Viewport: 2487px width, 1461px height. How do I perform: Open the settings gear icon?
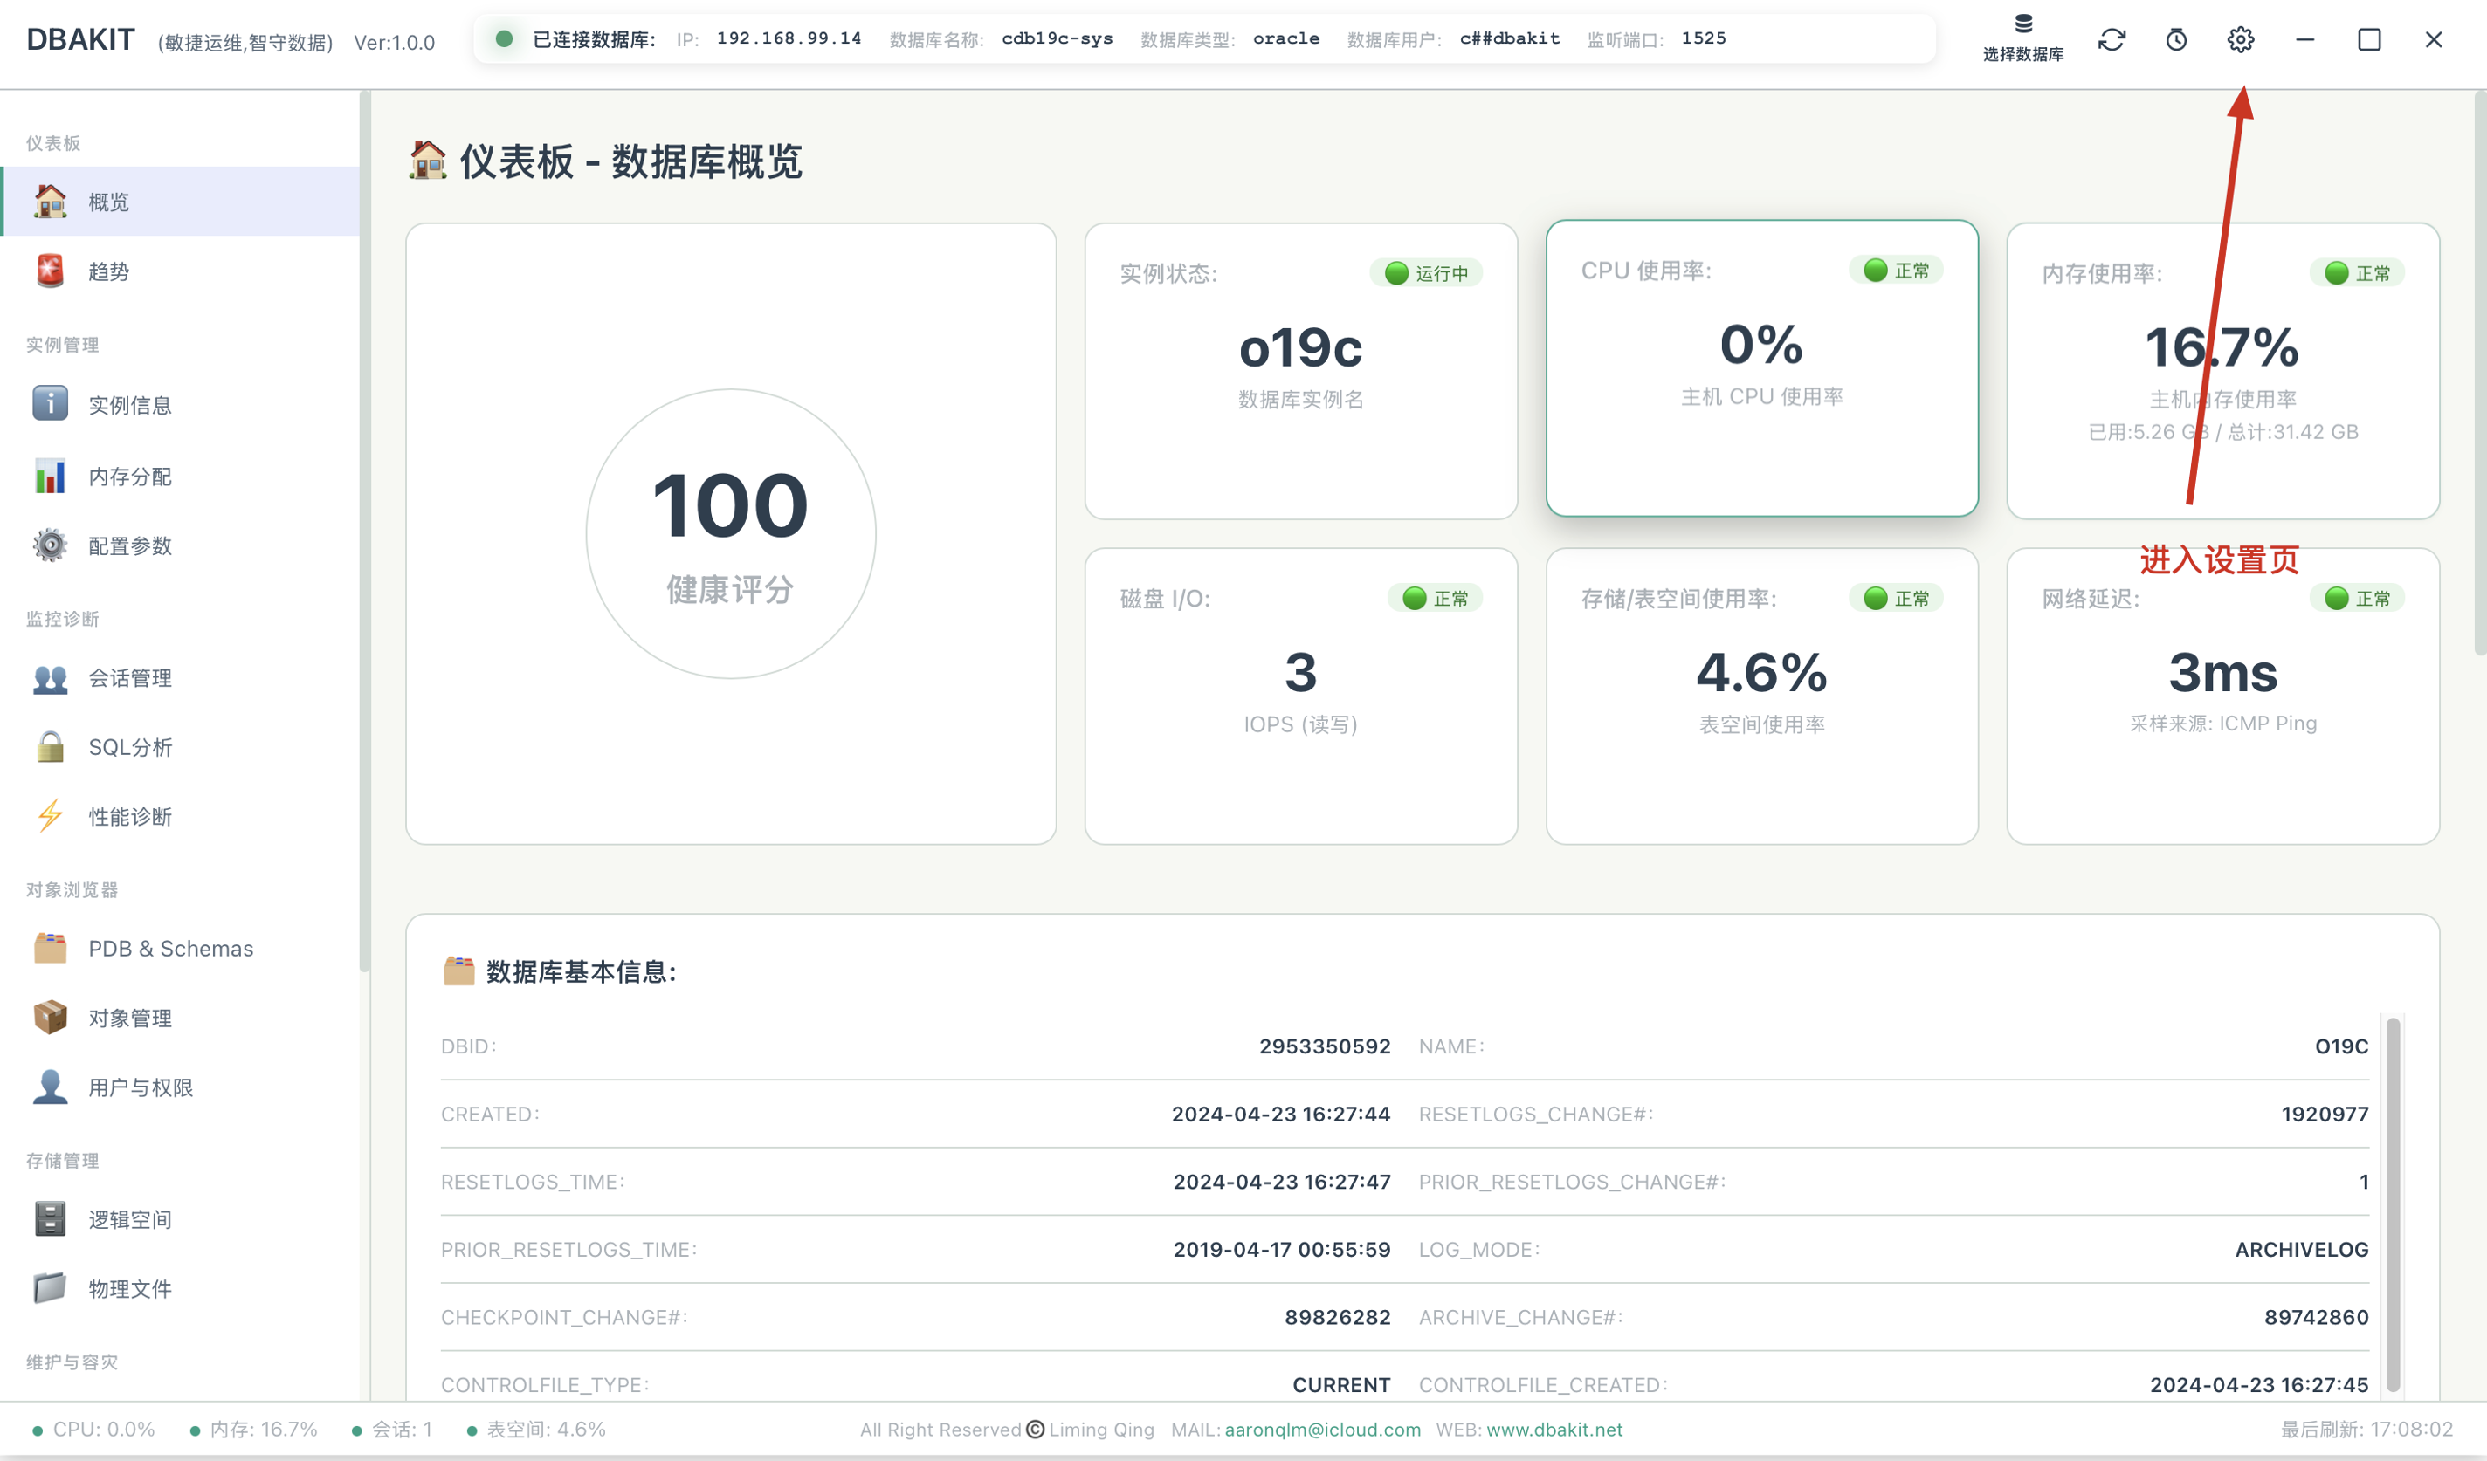[x=2240, y=39]
